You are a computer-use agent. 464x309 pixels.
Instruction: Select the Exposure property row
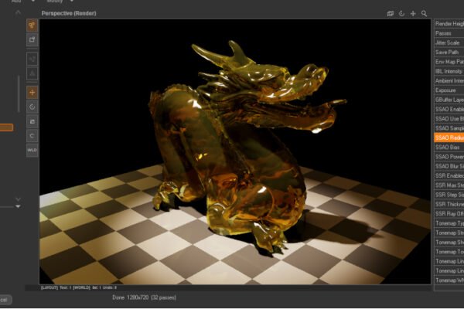point(449,90)
